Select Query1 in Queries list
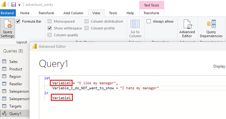 point(15,114)
